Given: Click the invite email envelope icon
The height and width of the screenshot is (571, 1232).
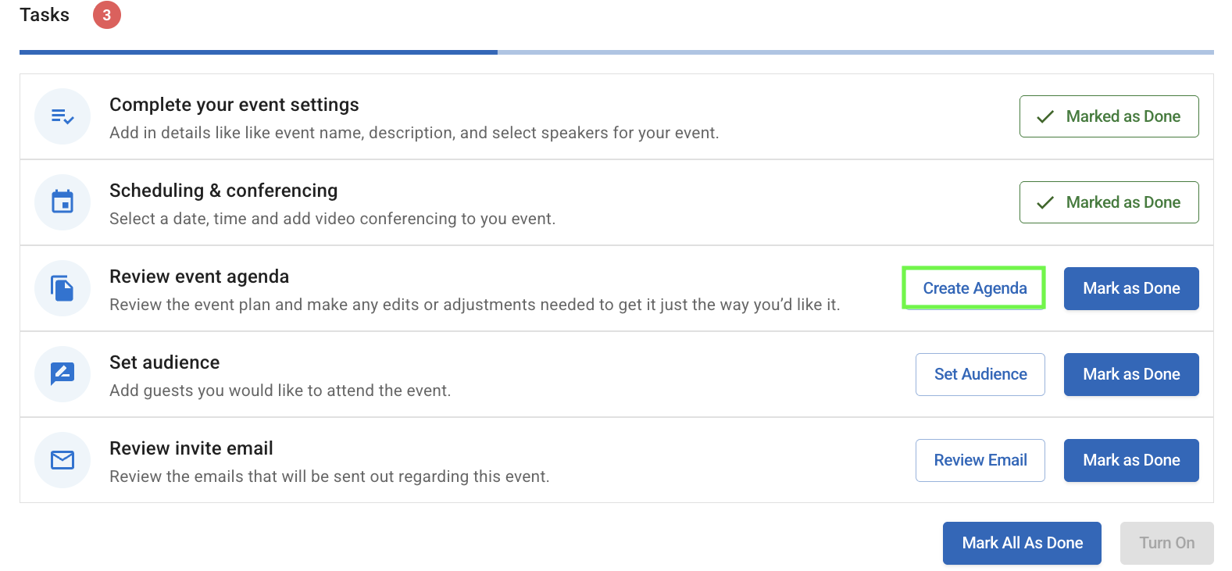Looking at the screenshot, I should coord(62,460).
